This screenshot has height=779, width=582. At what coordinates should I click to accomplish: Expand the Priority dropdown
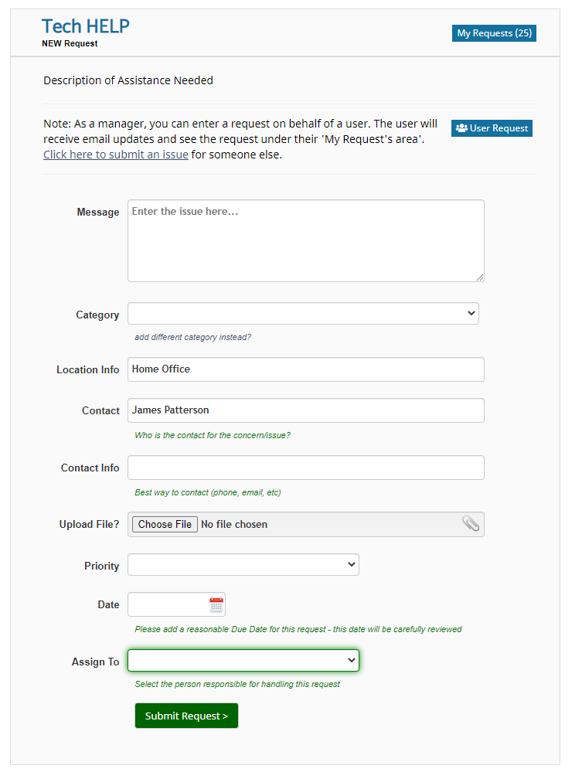243,564
